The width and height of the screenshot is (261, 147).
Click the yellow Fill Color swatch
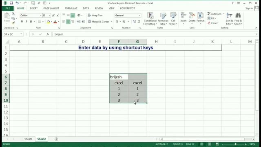(x=48, y=22)
